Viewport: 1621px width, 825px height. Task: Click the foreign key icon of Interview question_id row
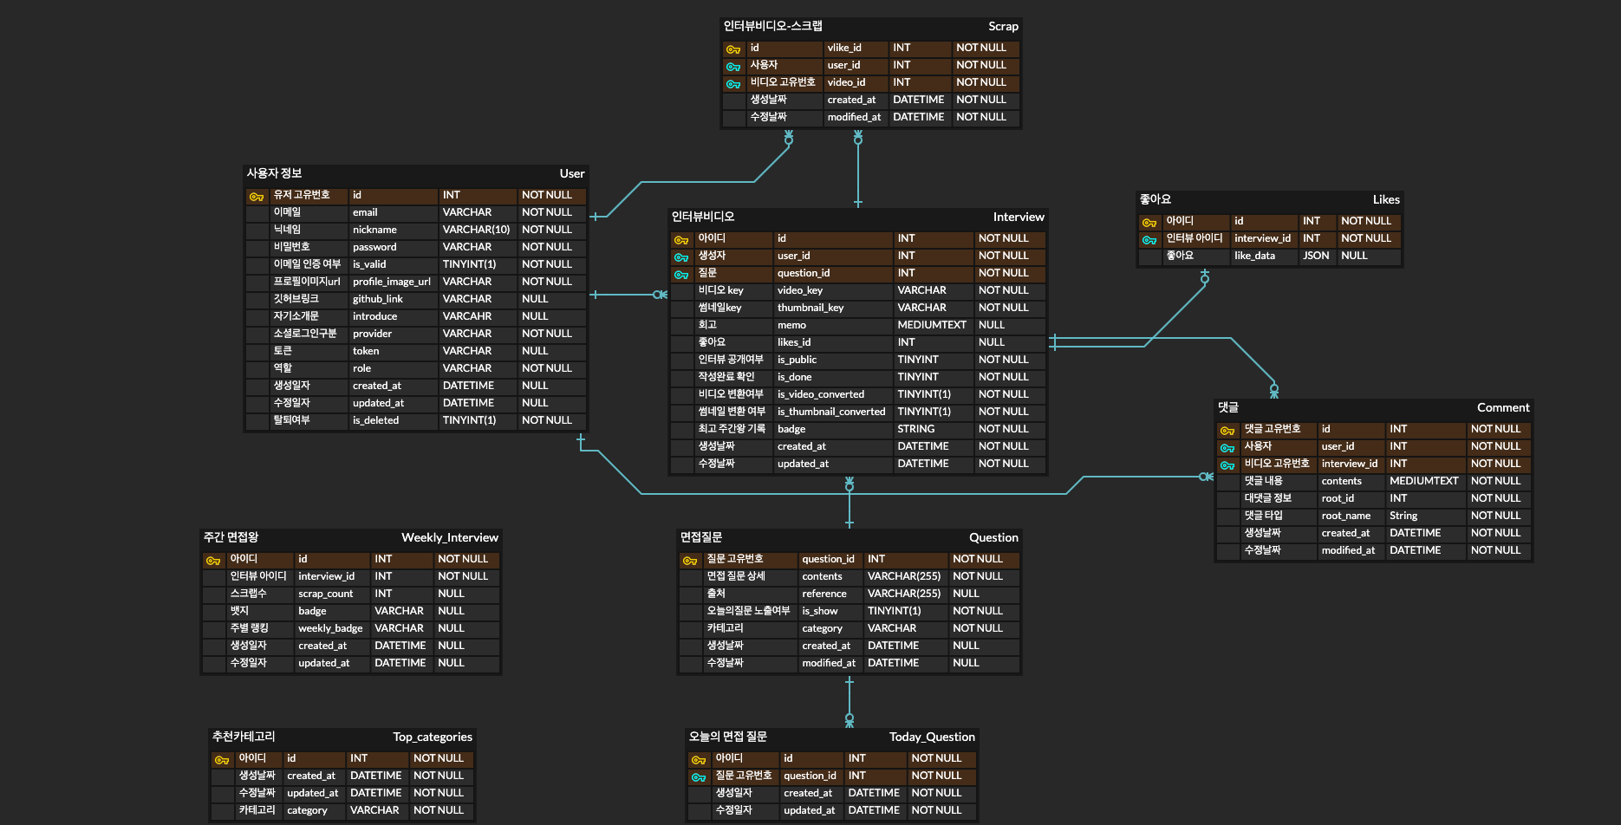click(681, 275)
